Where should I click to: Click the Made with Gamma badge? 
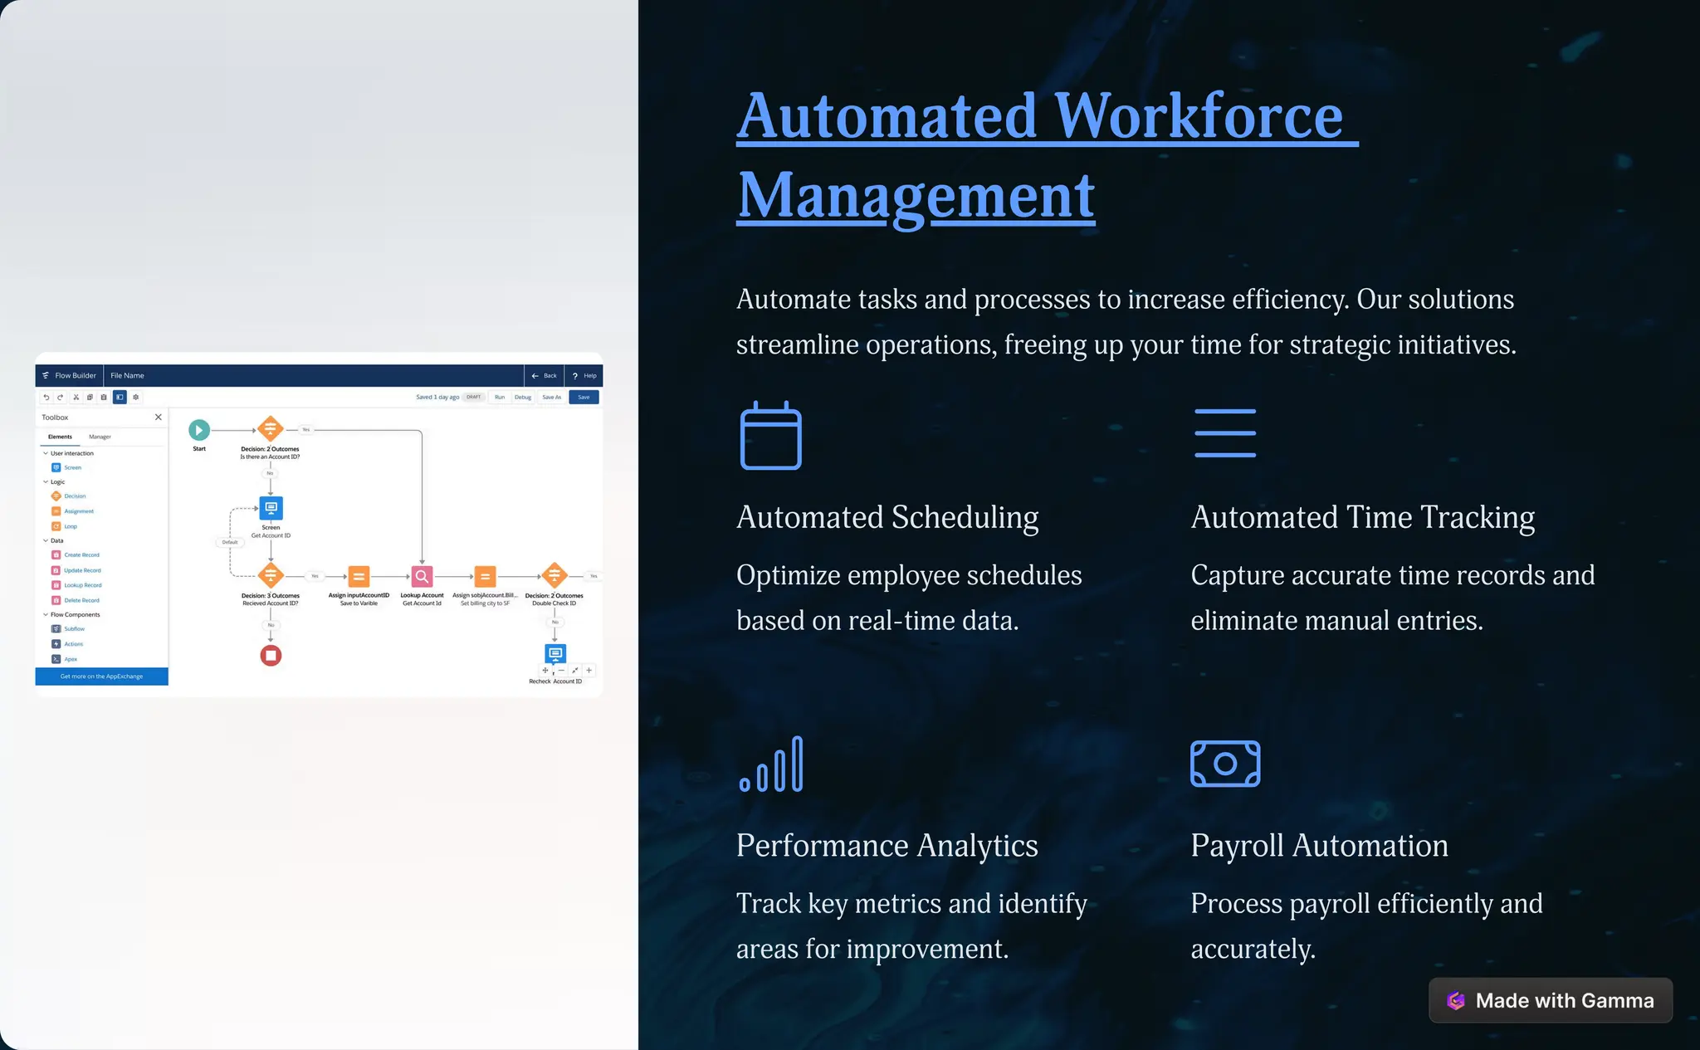pos(1550,1000)
